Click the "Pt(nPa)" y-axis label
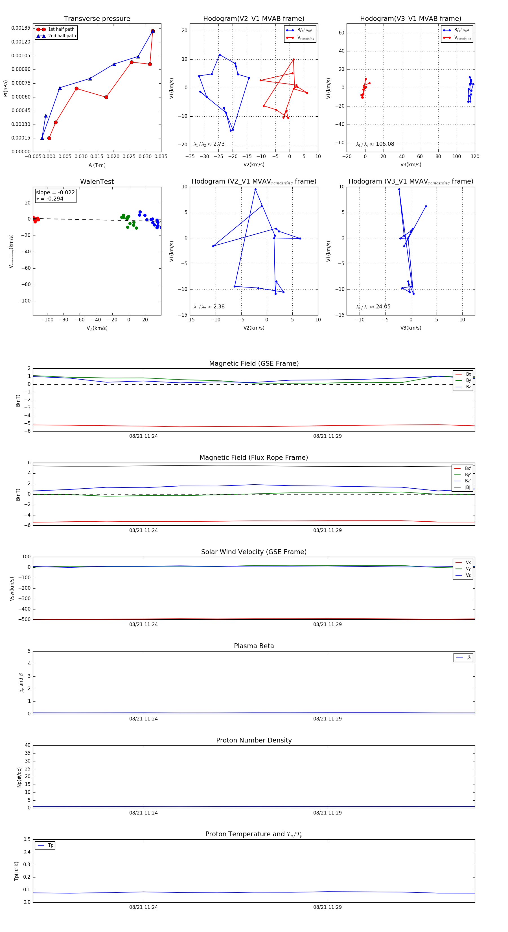 5,88
